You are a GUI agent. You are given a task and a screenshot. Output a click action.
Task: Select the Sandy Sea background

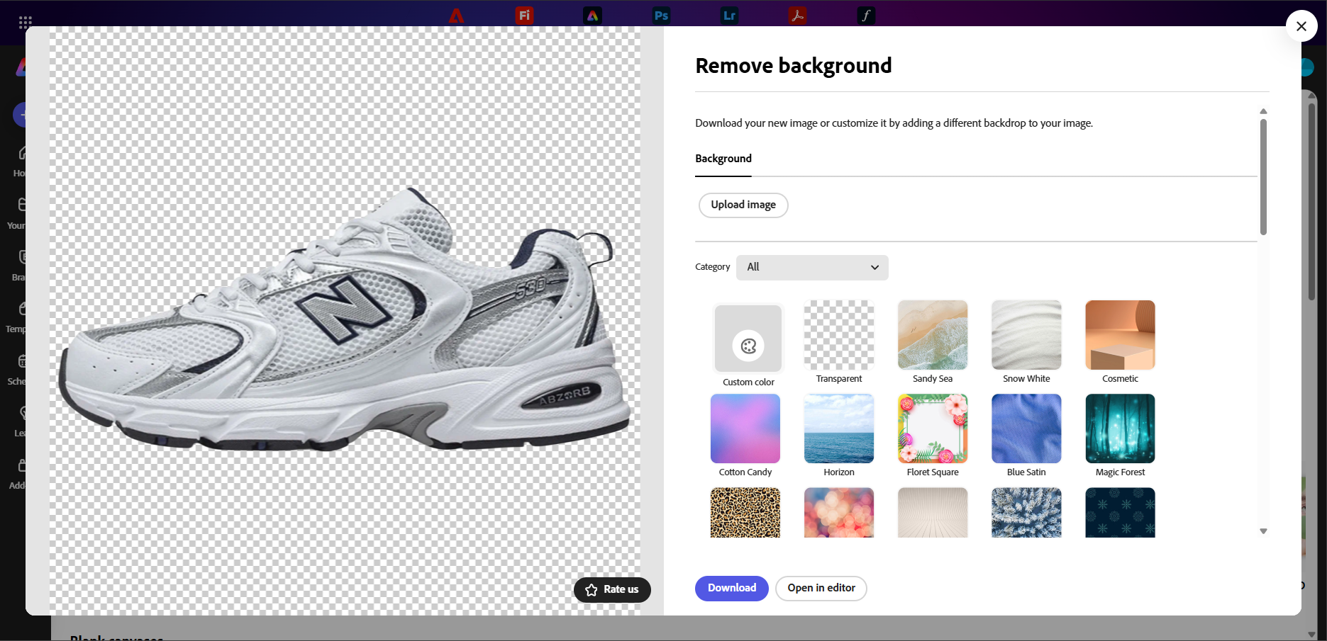(933, 335)
